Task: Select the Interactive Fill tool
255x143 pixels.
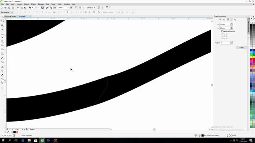Action: tap(2, 79)
